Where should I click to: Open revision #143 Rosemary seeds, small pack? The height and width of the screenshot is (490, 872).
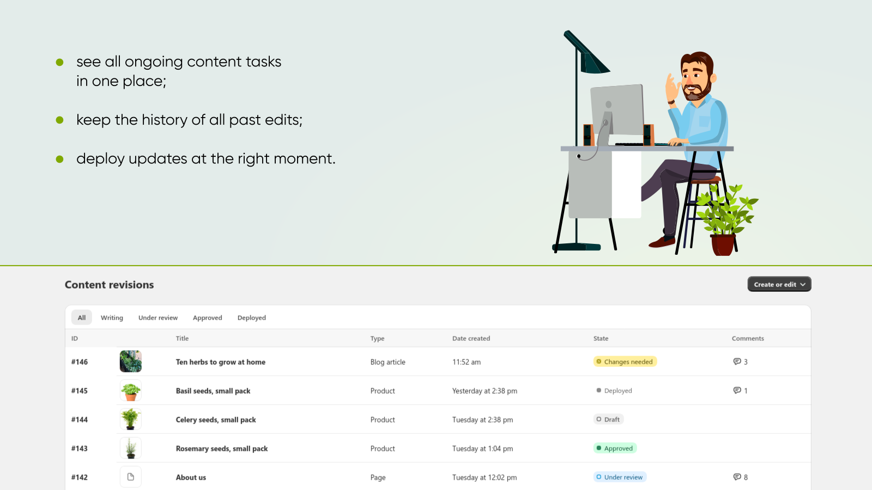tap(221, 448)
